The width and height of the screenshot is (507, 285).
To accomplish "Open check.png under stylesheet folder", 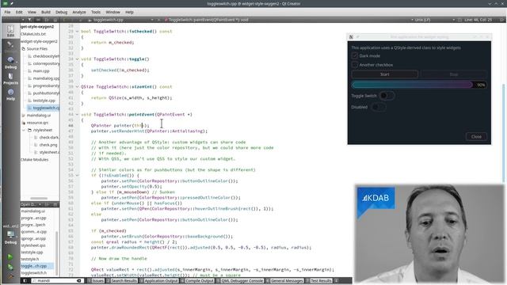I will (48, 145).
